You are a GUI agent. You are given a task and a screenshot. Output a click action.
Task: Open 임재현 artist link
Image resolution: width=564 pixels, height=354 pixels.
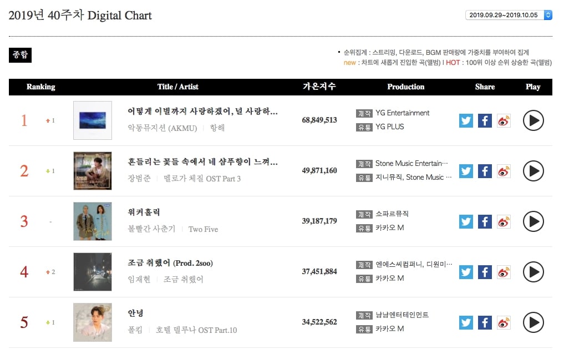[x=139, y=280]
